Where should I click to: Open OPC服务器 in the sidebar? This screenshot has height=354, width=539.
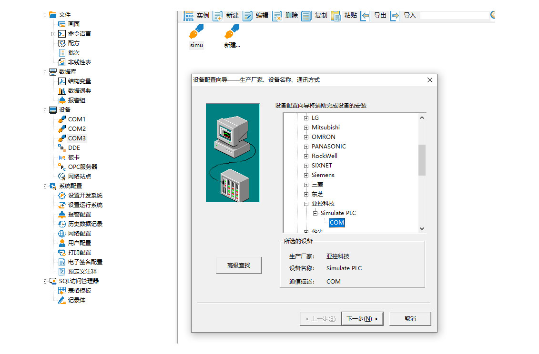point(82,167)
